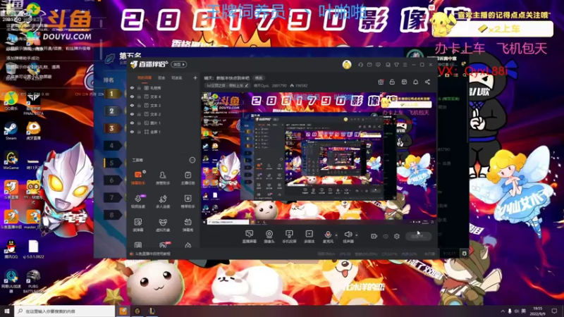Switch to the second scene tab
This screenshot has height=317, width=564.
pyautogui.click(x=162, y=77)
